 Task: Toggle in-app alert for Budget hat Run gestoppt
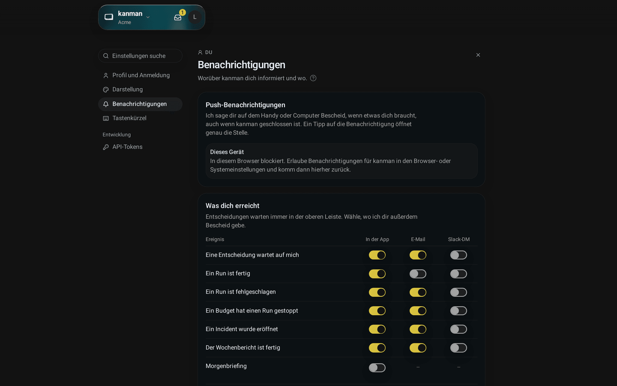coord(377,311)
